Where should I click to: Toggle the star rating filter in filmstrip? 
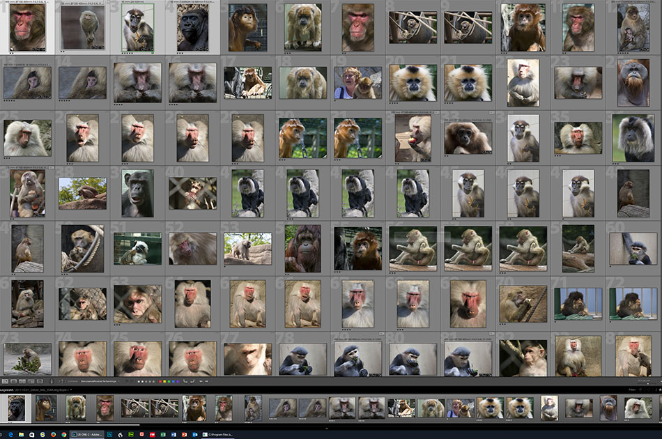[x=660, y=390]
